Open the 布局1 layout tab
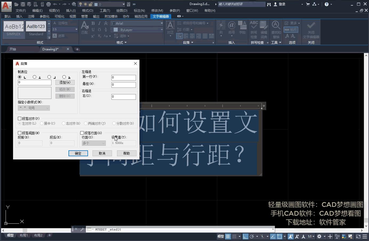369x241 pixels. click(24, 235)
